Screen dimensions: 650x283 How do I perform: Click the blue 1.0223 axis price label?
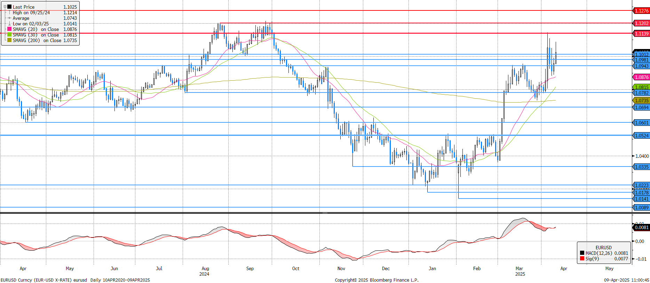coord(641,185)
